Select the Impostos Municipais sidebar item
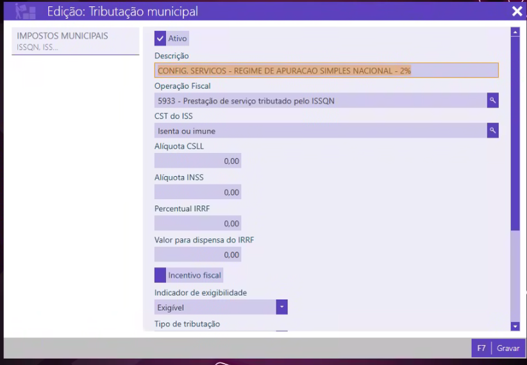 (76, 41)
